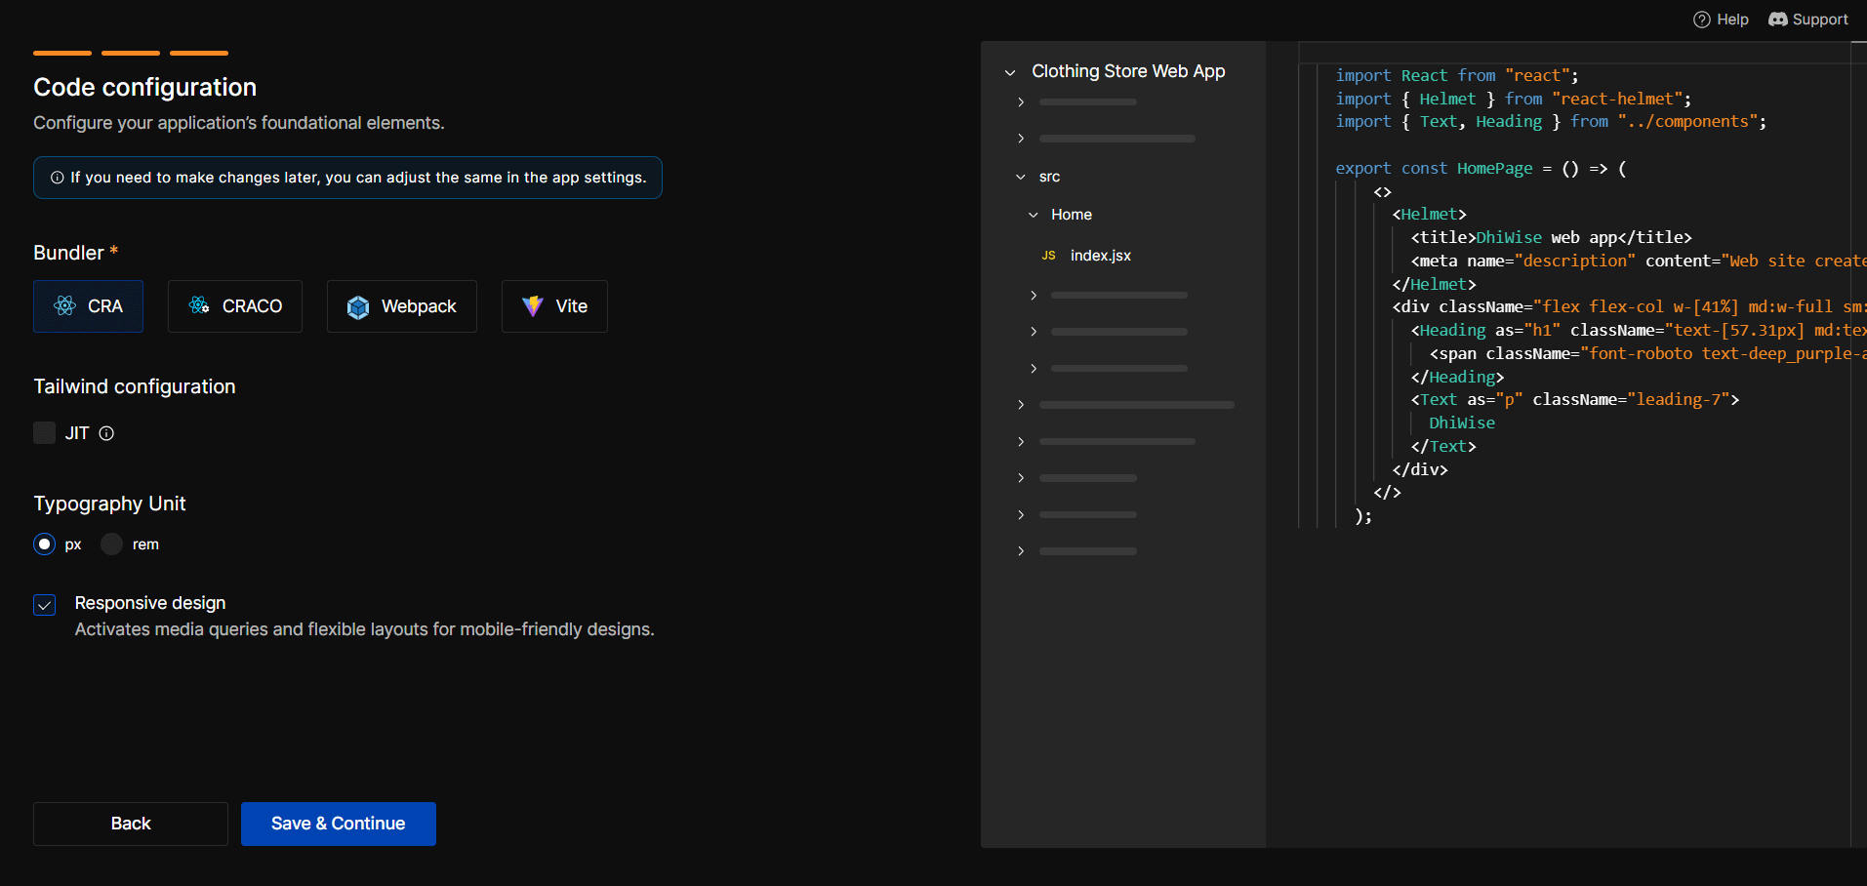This screenshot has width=1867, height=886.
Task: Click the first orange progress step bar
Action: click(x=62, y=53)
